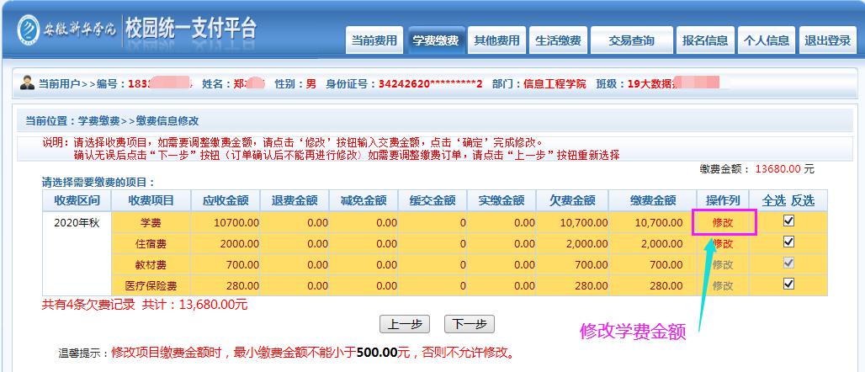Open the 当前费用 tab
Image resolution: width=865 pixels, height=372 pixels.
(x=374, y=40)
